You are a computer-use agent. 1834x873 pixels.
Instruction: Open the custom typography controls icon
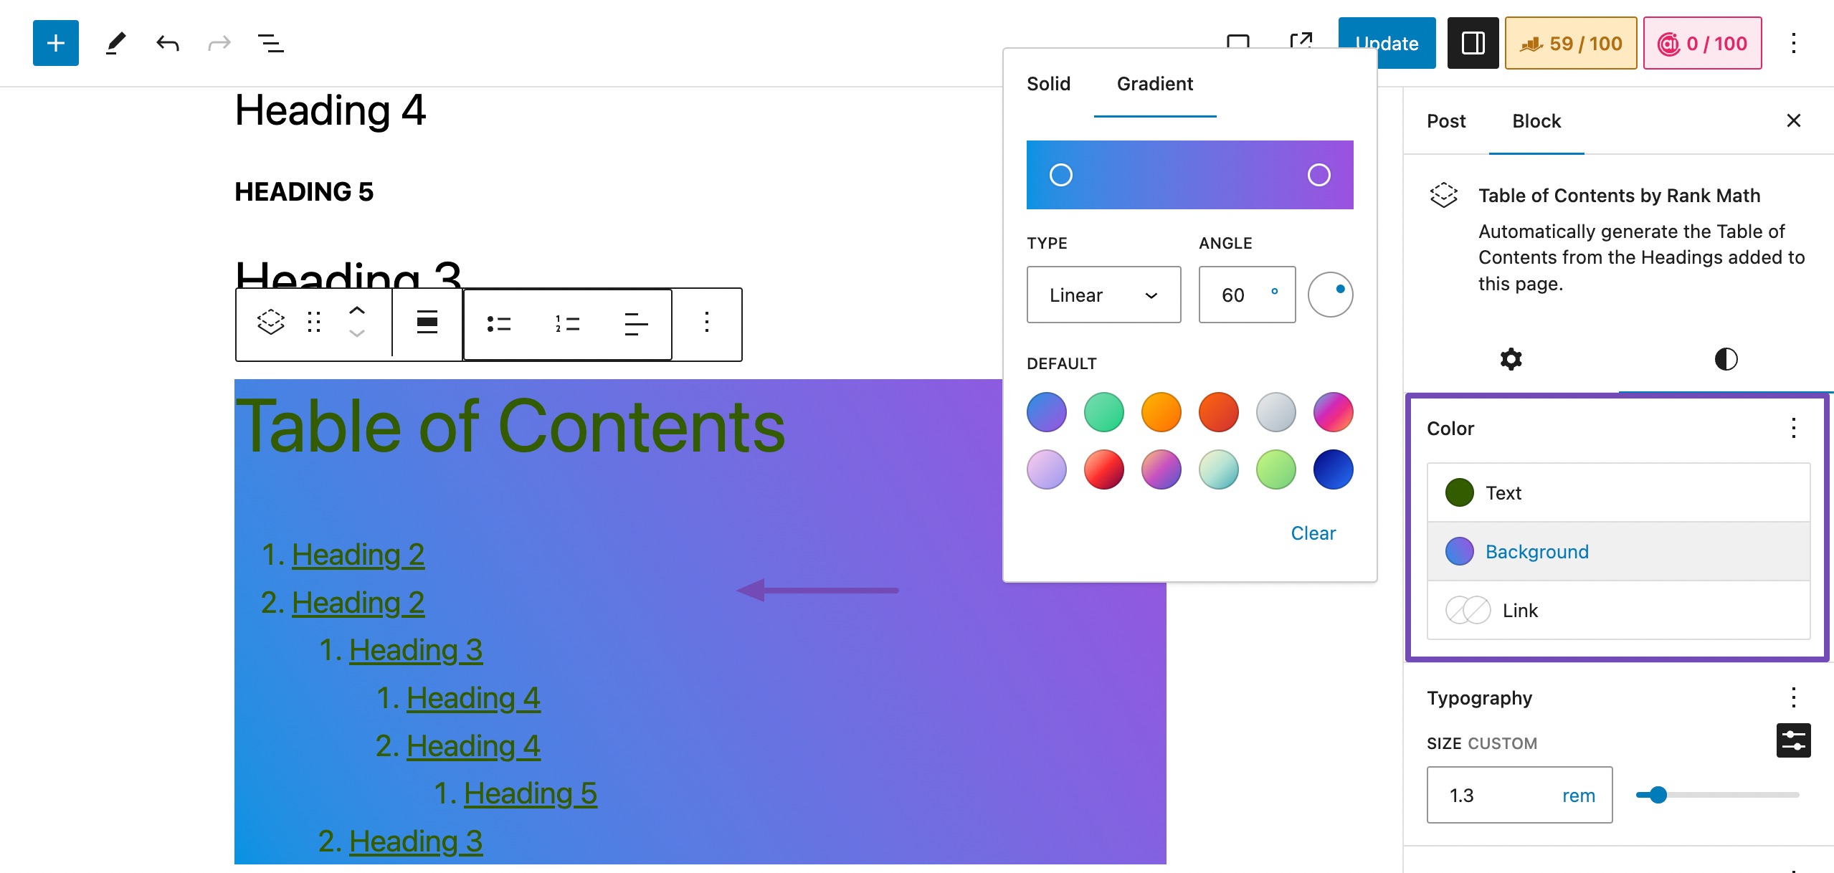click(1793, 740)
